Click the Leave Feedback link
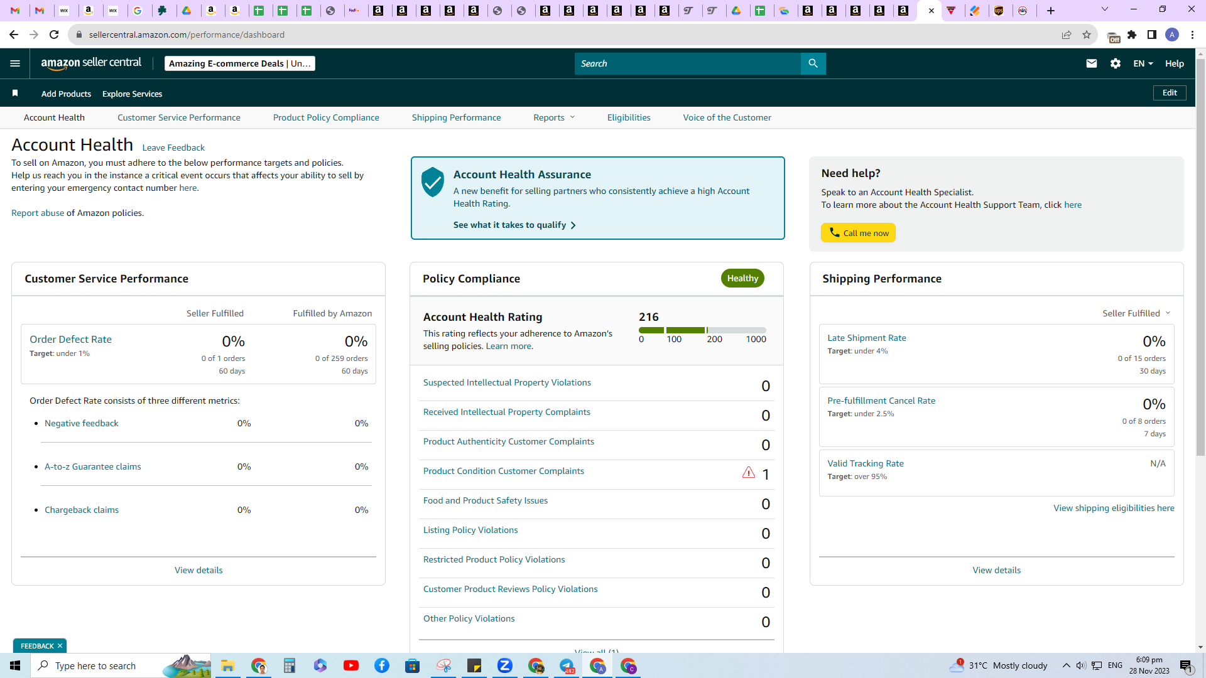 tap(173, 148)
